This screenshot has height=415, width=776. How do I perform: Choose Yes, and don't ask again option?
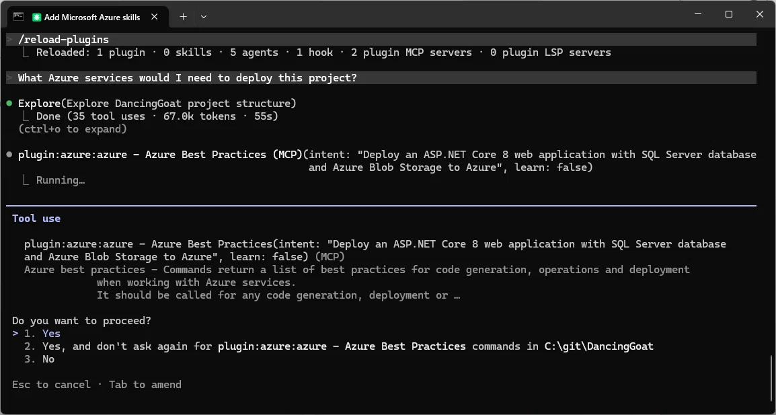tap(338, 346)
